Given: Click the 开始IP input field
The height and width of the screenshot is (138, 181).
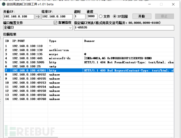Looking at the screenshot, I should pyautogui.click(x=19, y=17).
